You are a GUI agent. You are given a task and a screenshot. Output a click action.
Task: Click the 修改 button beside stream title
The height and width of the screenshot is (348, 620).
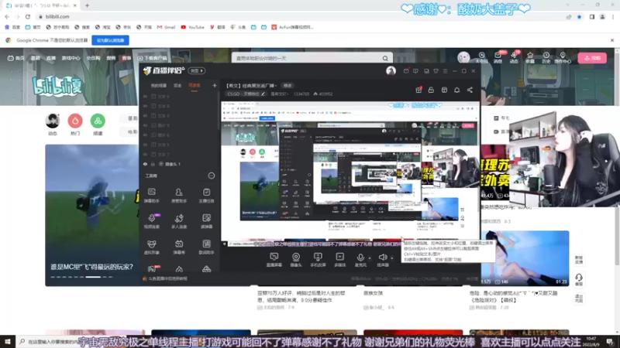288,86
